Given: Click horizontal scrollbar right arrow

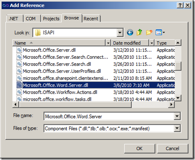Looking at the screenshot, I should [171, 104].
